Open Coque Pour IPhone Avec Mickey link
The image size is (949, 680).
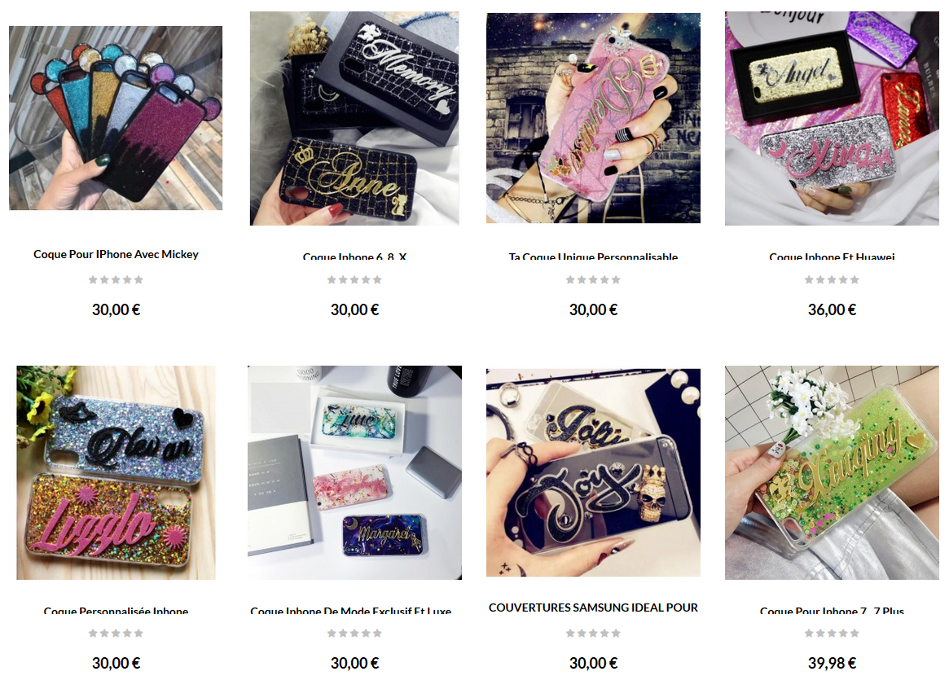tap(116, 255)
